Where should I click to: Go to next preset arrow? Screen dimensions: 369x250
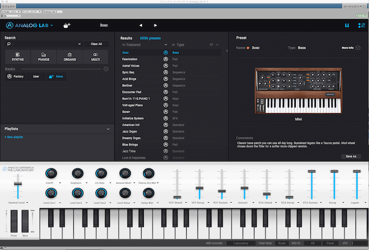pyautogui.click(x=155, y=25)
